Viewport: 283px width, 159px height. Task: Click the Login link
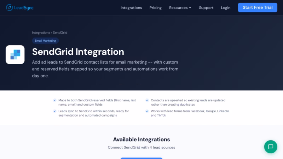[226, 8]
